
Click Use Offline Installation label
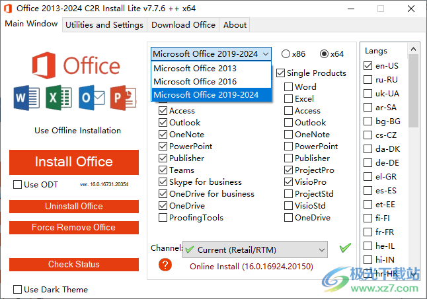(77, 131)
